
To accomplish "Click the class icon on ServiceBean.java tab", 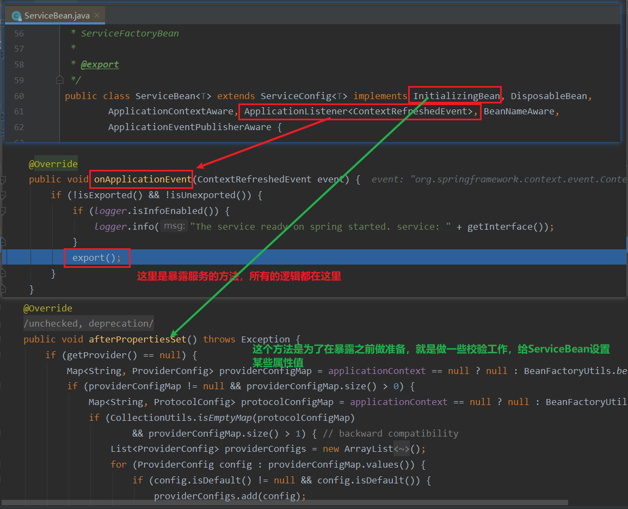I will pos(16,16).
